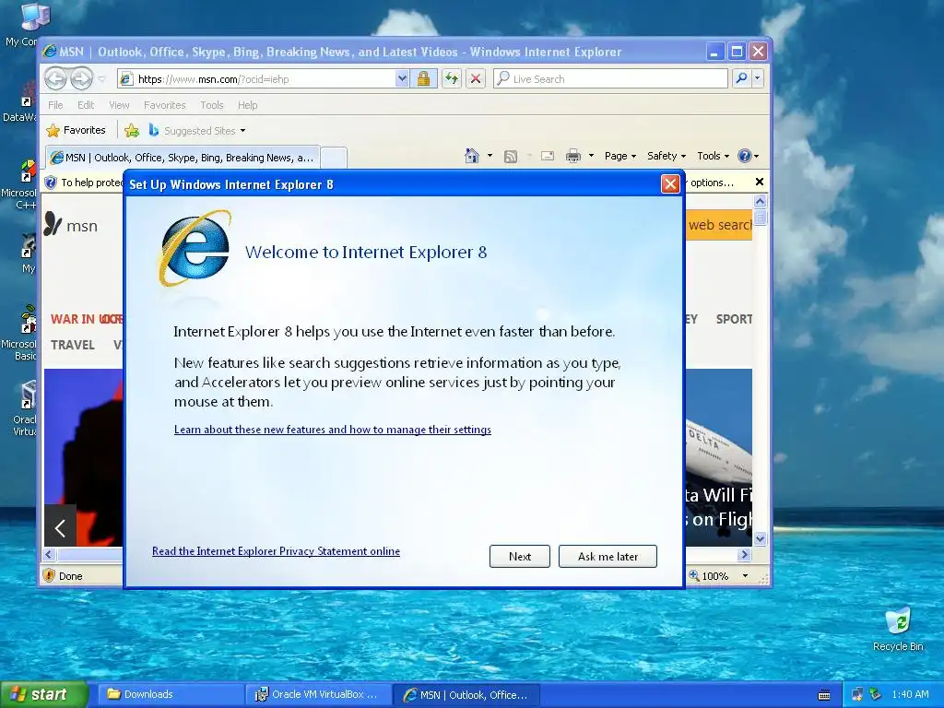Click the RSS Feeds icon
Viewport: 944px width, 708px height.
(511, 157)
